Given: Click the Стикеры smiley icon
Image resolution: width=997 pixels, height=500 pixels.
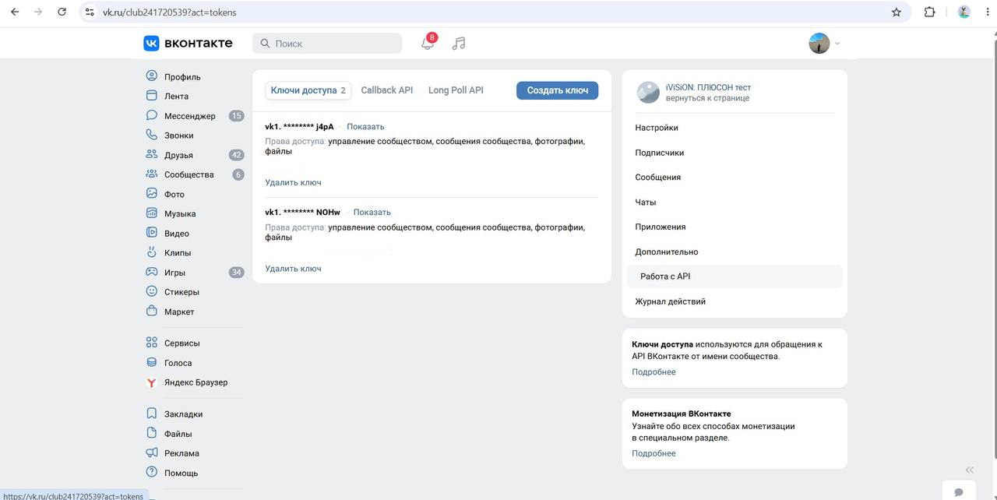Looking at the screenshot, I should pos(152,292).
